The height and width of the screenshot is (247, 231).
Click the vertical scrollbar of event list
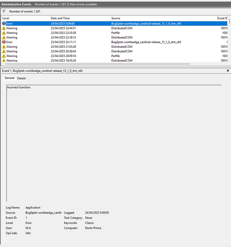[230, 22]
